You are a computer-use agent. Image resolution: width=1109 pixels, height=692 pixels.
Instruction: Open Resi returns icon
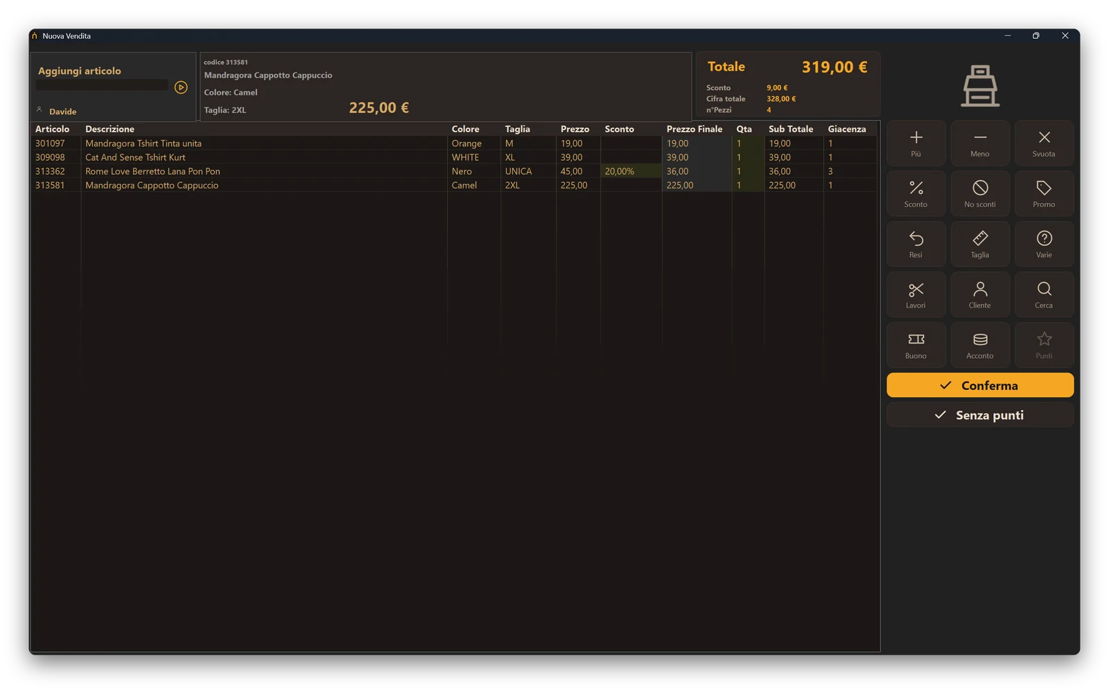point(916,238)
